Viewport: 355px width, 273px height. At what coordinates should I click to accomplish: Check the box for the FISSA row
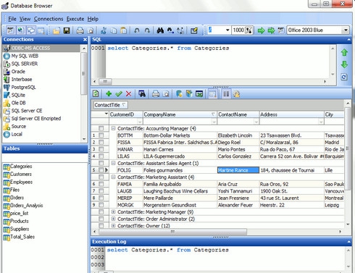coord(101,143)
